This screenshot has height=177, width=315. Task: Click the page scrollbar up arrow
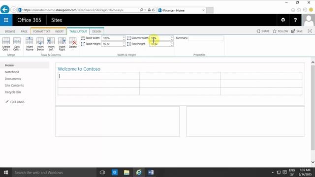tap(313, 62)
